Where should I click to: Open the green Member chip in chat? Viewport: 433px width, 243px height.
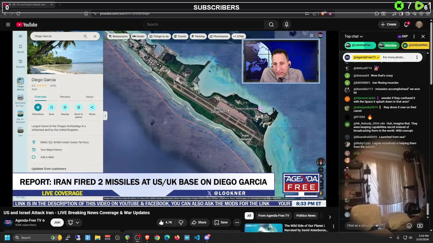click(x=388, y=45)
